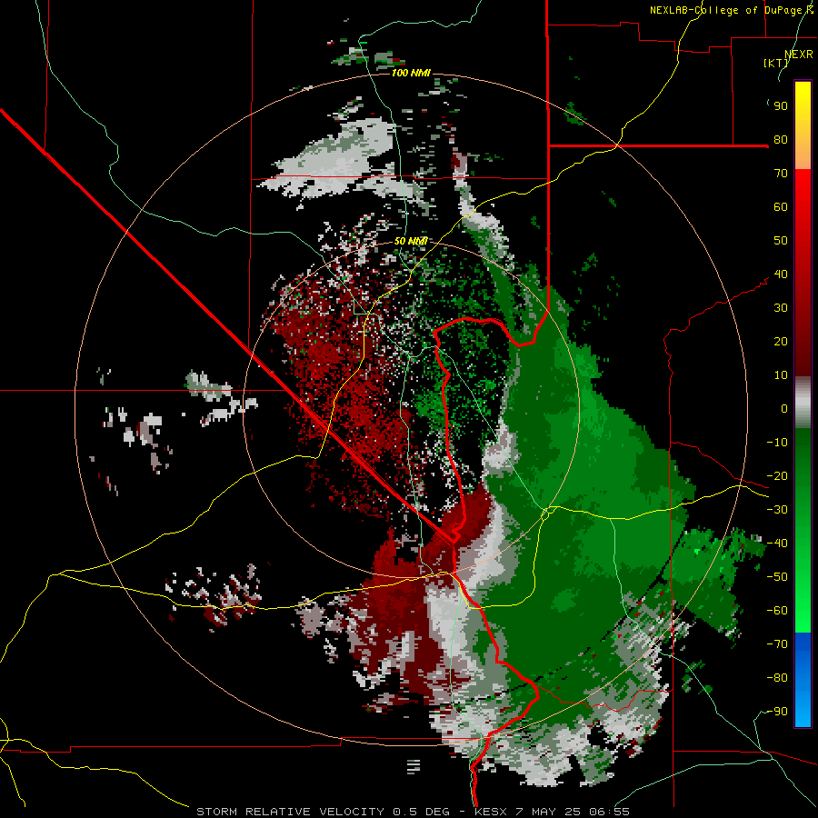
Task: Click the "50 NMI" range ring label
Action: [411, 241]
